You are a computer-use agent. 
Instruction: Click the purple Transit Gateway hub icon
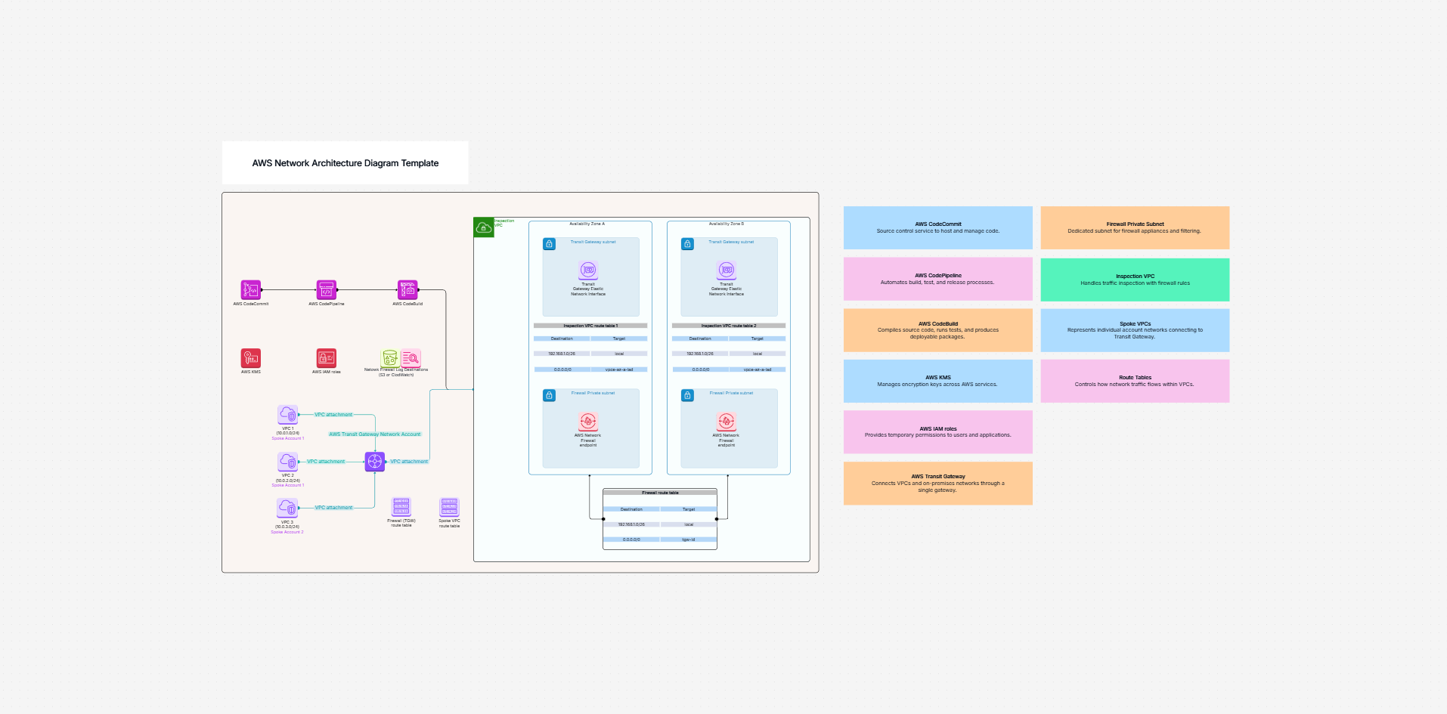pyautogui.click(x=375, y=462)
